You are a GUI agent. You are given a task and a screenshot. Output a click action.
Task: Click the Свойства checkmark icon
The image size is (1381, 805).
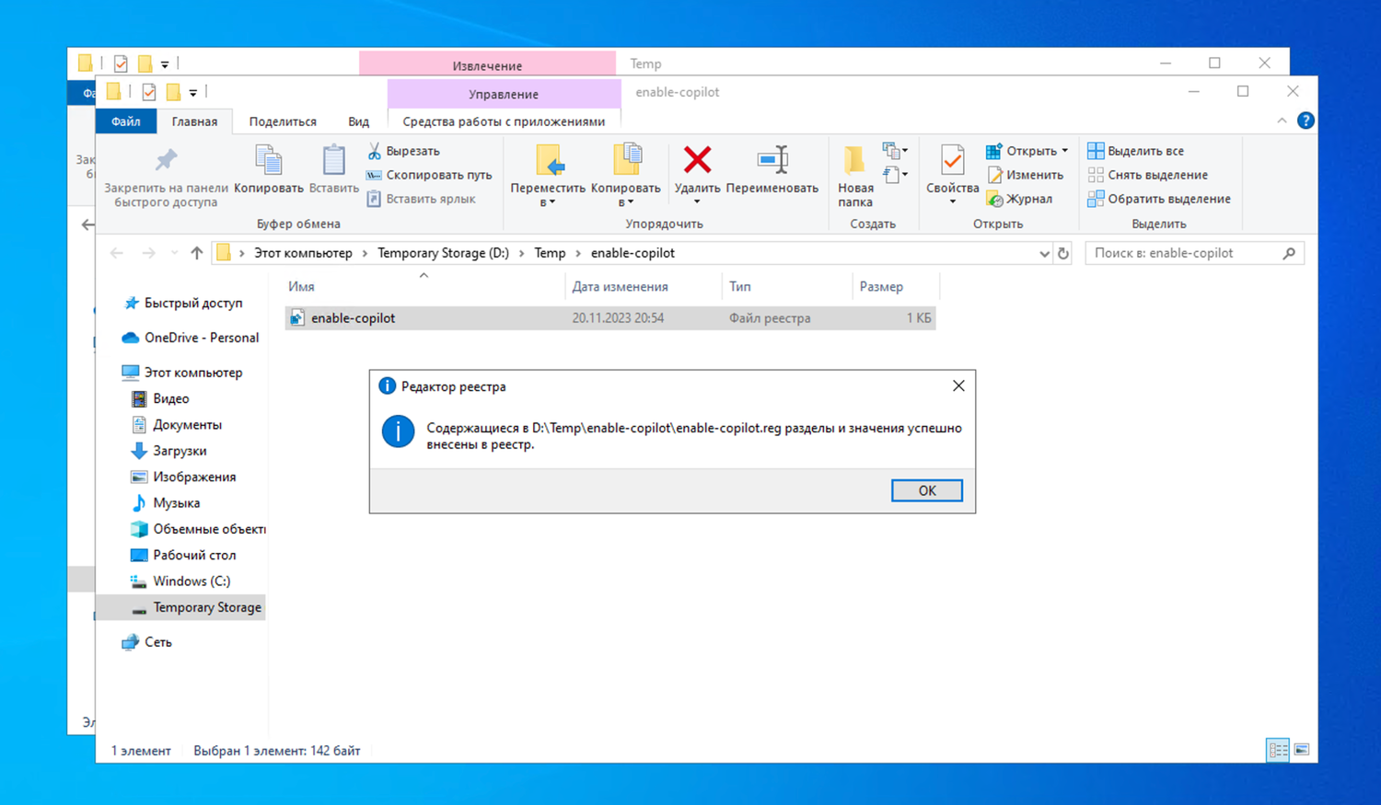(952, 161)
